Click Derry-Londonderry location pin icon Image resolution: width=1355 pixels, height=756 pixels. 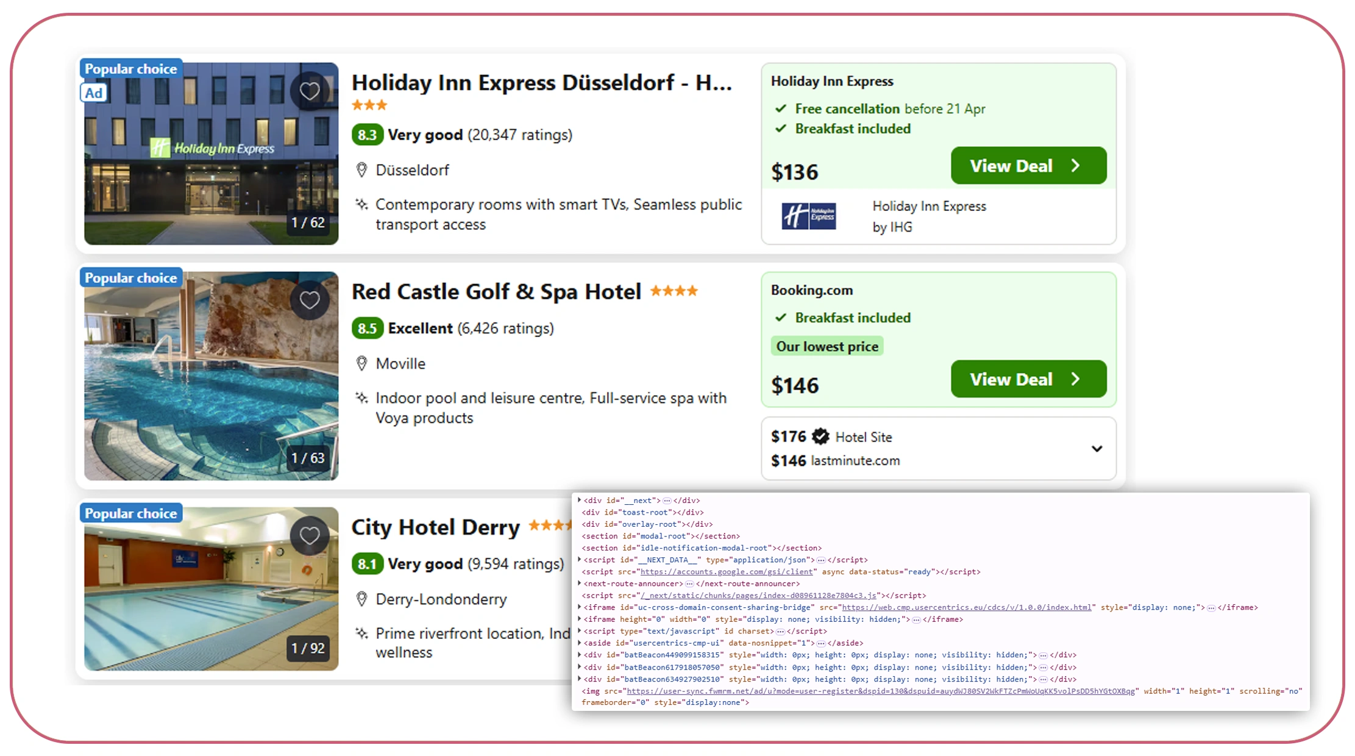point(361,599)
